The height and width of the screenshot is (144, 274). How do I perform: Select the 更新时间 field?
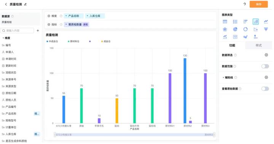(11, 66)
